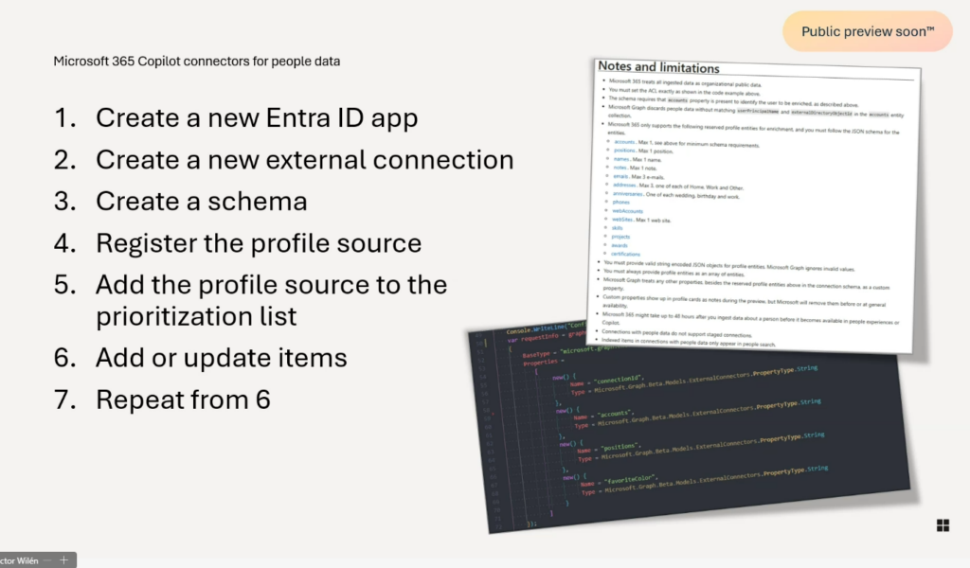Click step 'Create a new Entra ID app'

[x=257, y=117]
